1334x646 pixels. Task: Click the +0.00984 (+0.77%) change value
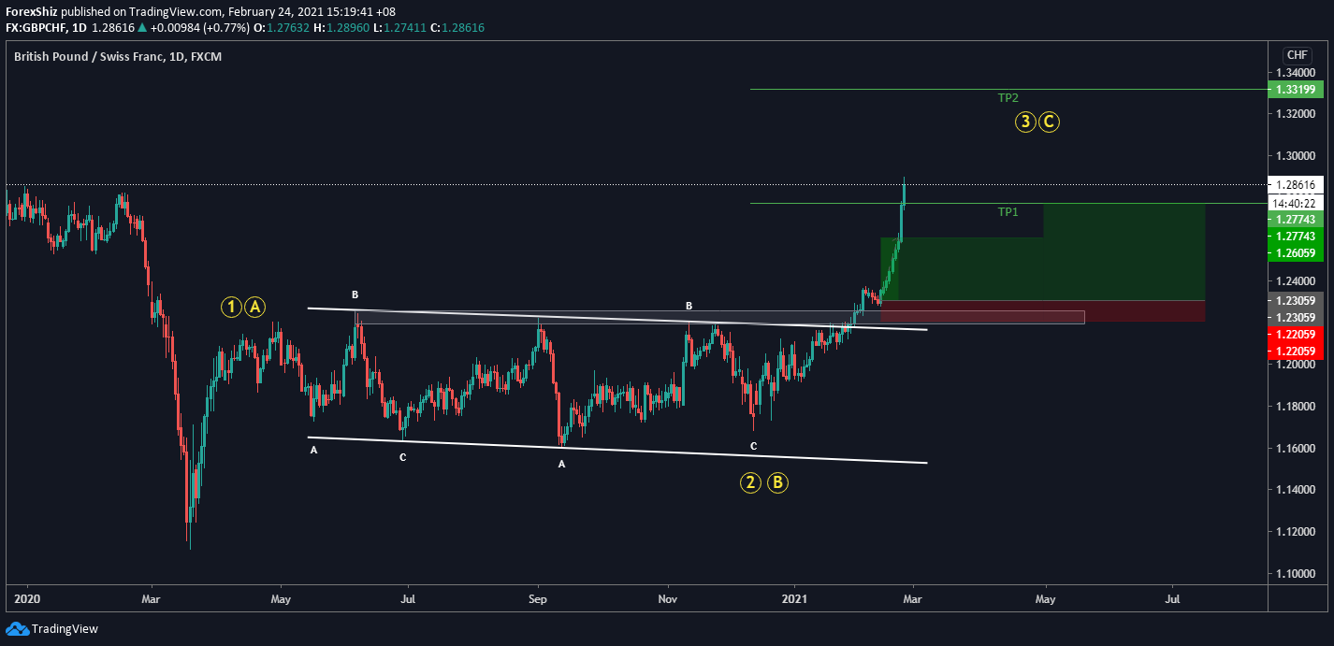pos(201,28)
